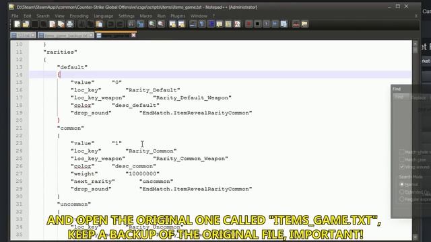Toggle synchronized horizontal scrolling icon

point(181,24)
